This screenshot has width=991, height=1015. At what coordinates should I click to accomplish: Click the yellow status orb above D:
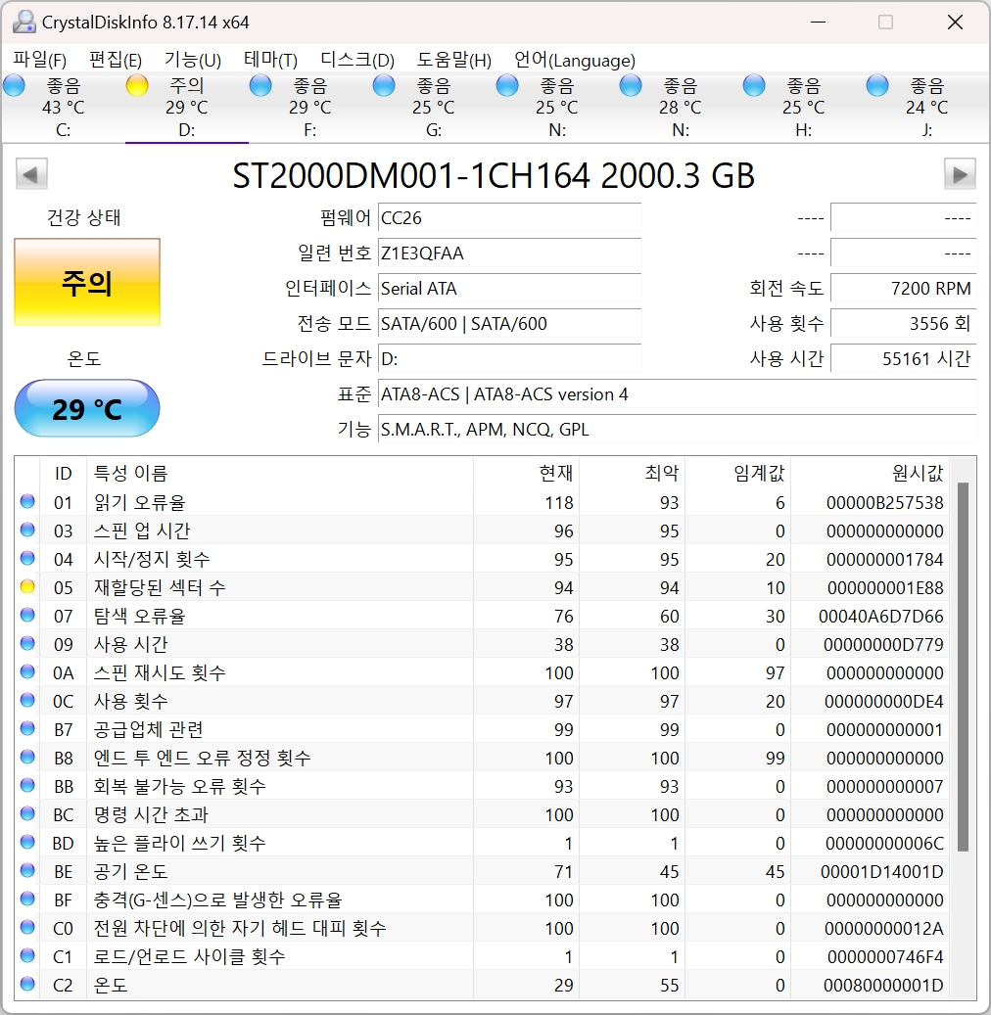(137, 85)
